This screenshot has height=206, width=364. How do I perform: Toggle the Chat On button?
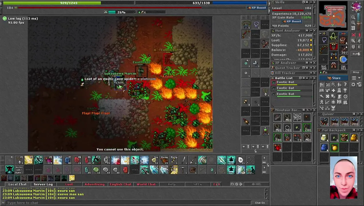[260, 203]
